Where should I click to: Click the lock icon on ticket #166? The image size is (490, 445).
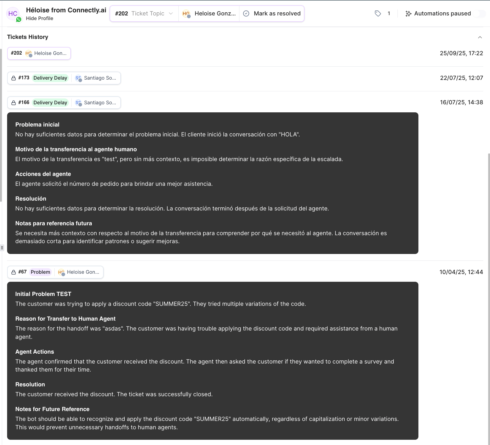[14, 103]
